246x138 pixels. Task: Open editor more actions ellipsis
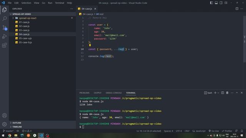tap(242, 9)
